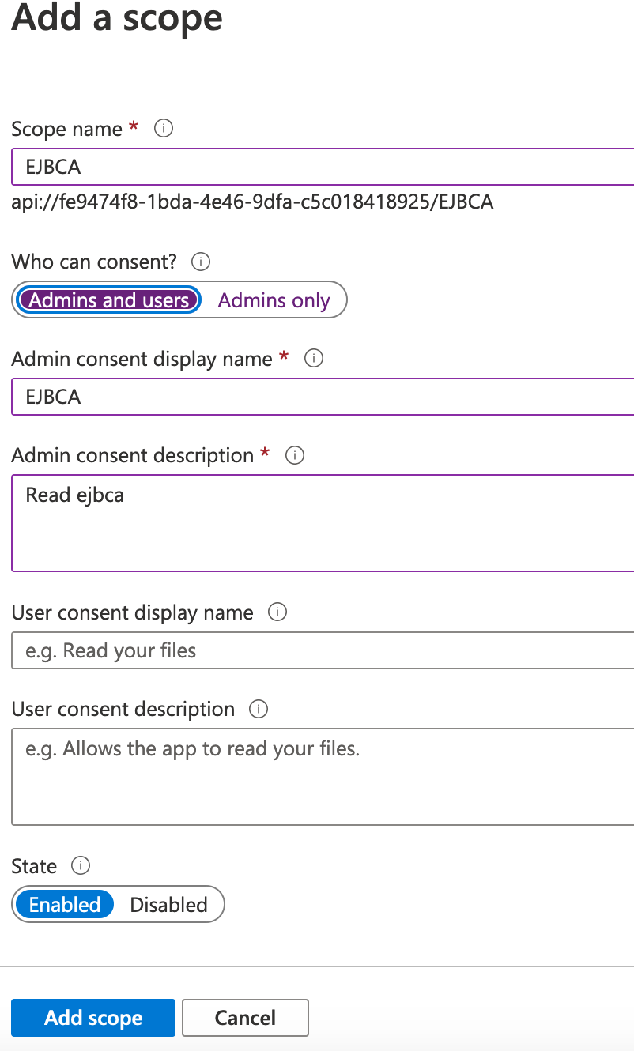Click the info icon beside Scope name
This screenshot has width=634, height=1051.
tap(164, 129)
